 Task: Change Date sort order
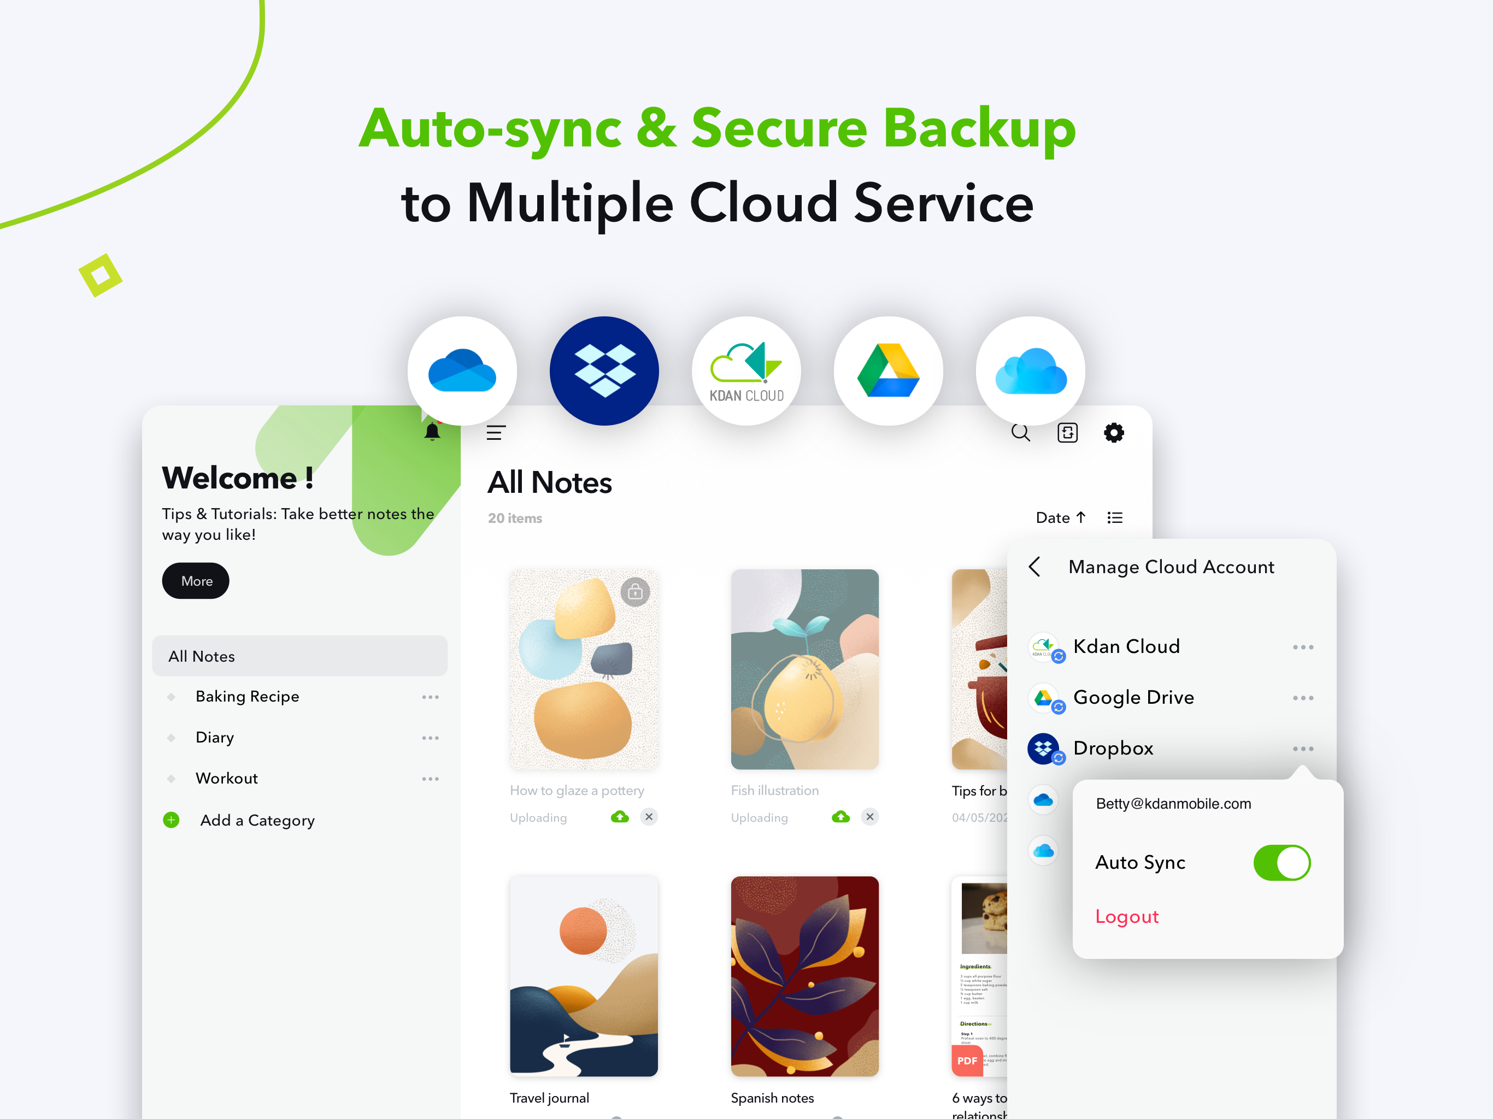click(x=1060, y=517)
